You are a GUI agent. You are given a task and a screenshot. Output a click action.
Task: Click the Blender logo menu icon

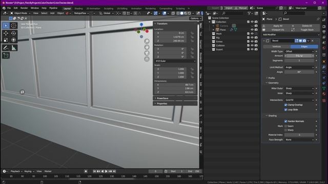pyautogui.click(x=4, y=8)
